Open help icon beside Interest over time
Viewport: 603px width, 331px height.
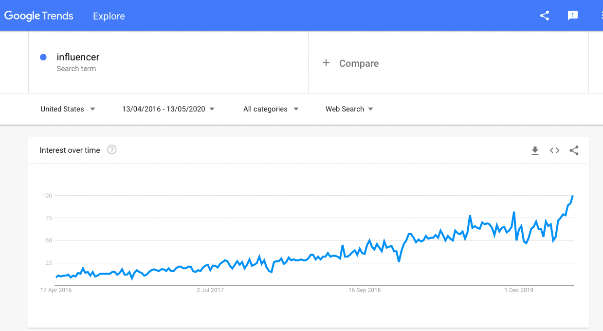coord(111,150)
